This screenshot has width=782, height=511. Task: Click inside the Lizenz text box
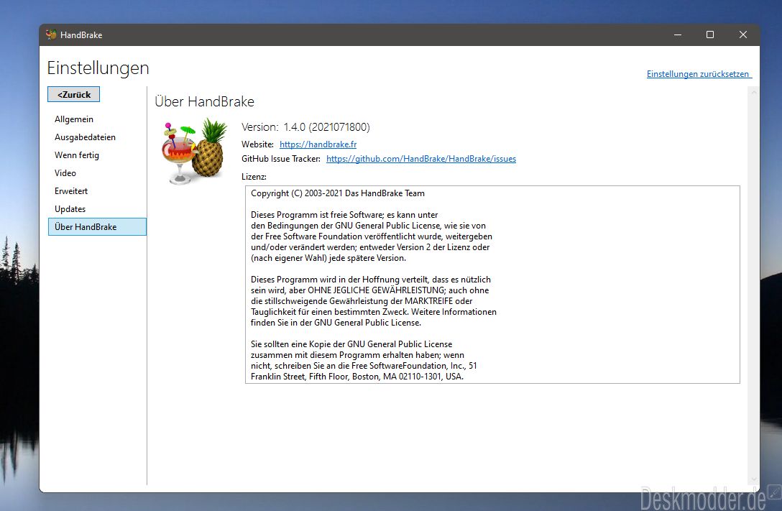click(492, 285)
